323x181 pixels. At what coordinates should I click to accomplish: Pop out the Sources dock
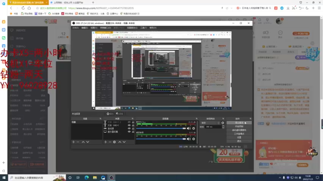[x=132, y=119]
